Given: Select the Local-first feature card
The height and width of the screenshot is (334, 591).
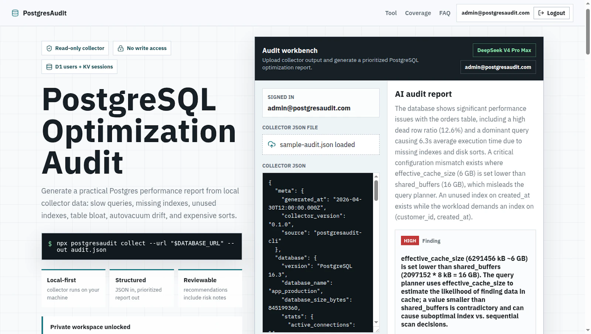Looking at the screenshot, I should pos(73,288).
